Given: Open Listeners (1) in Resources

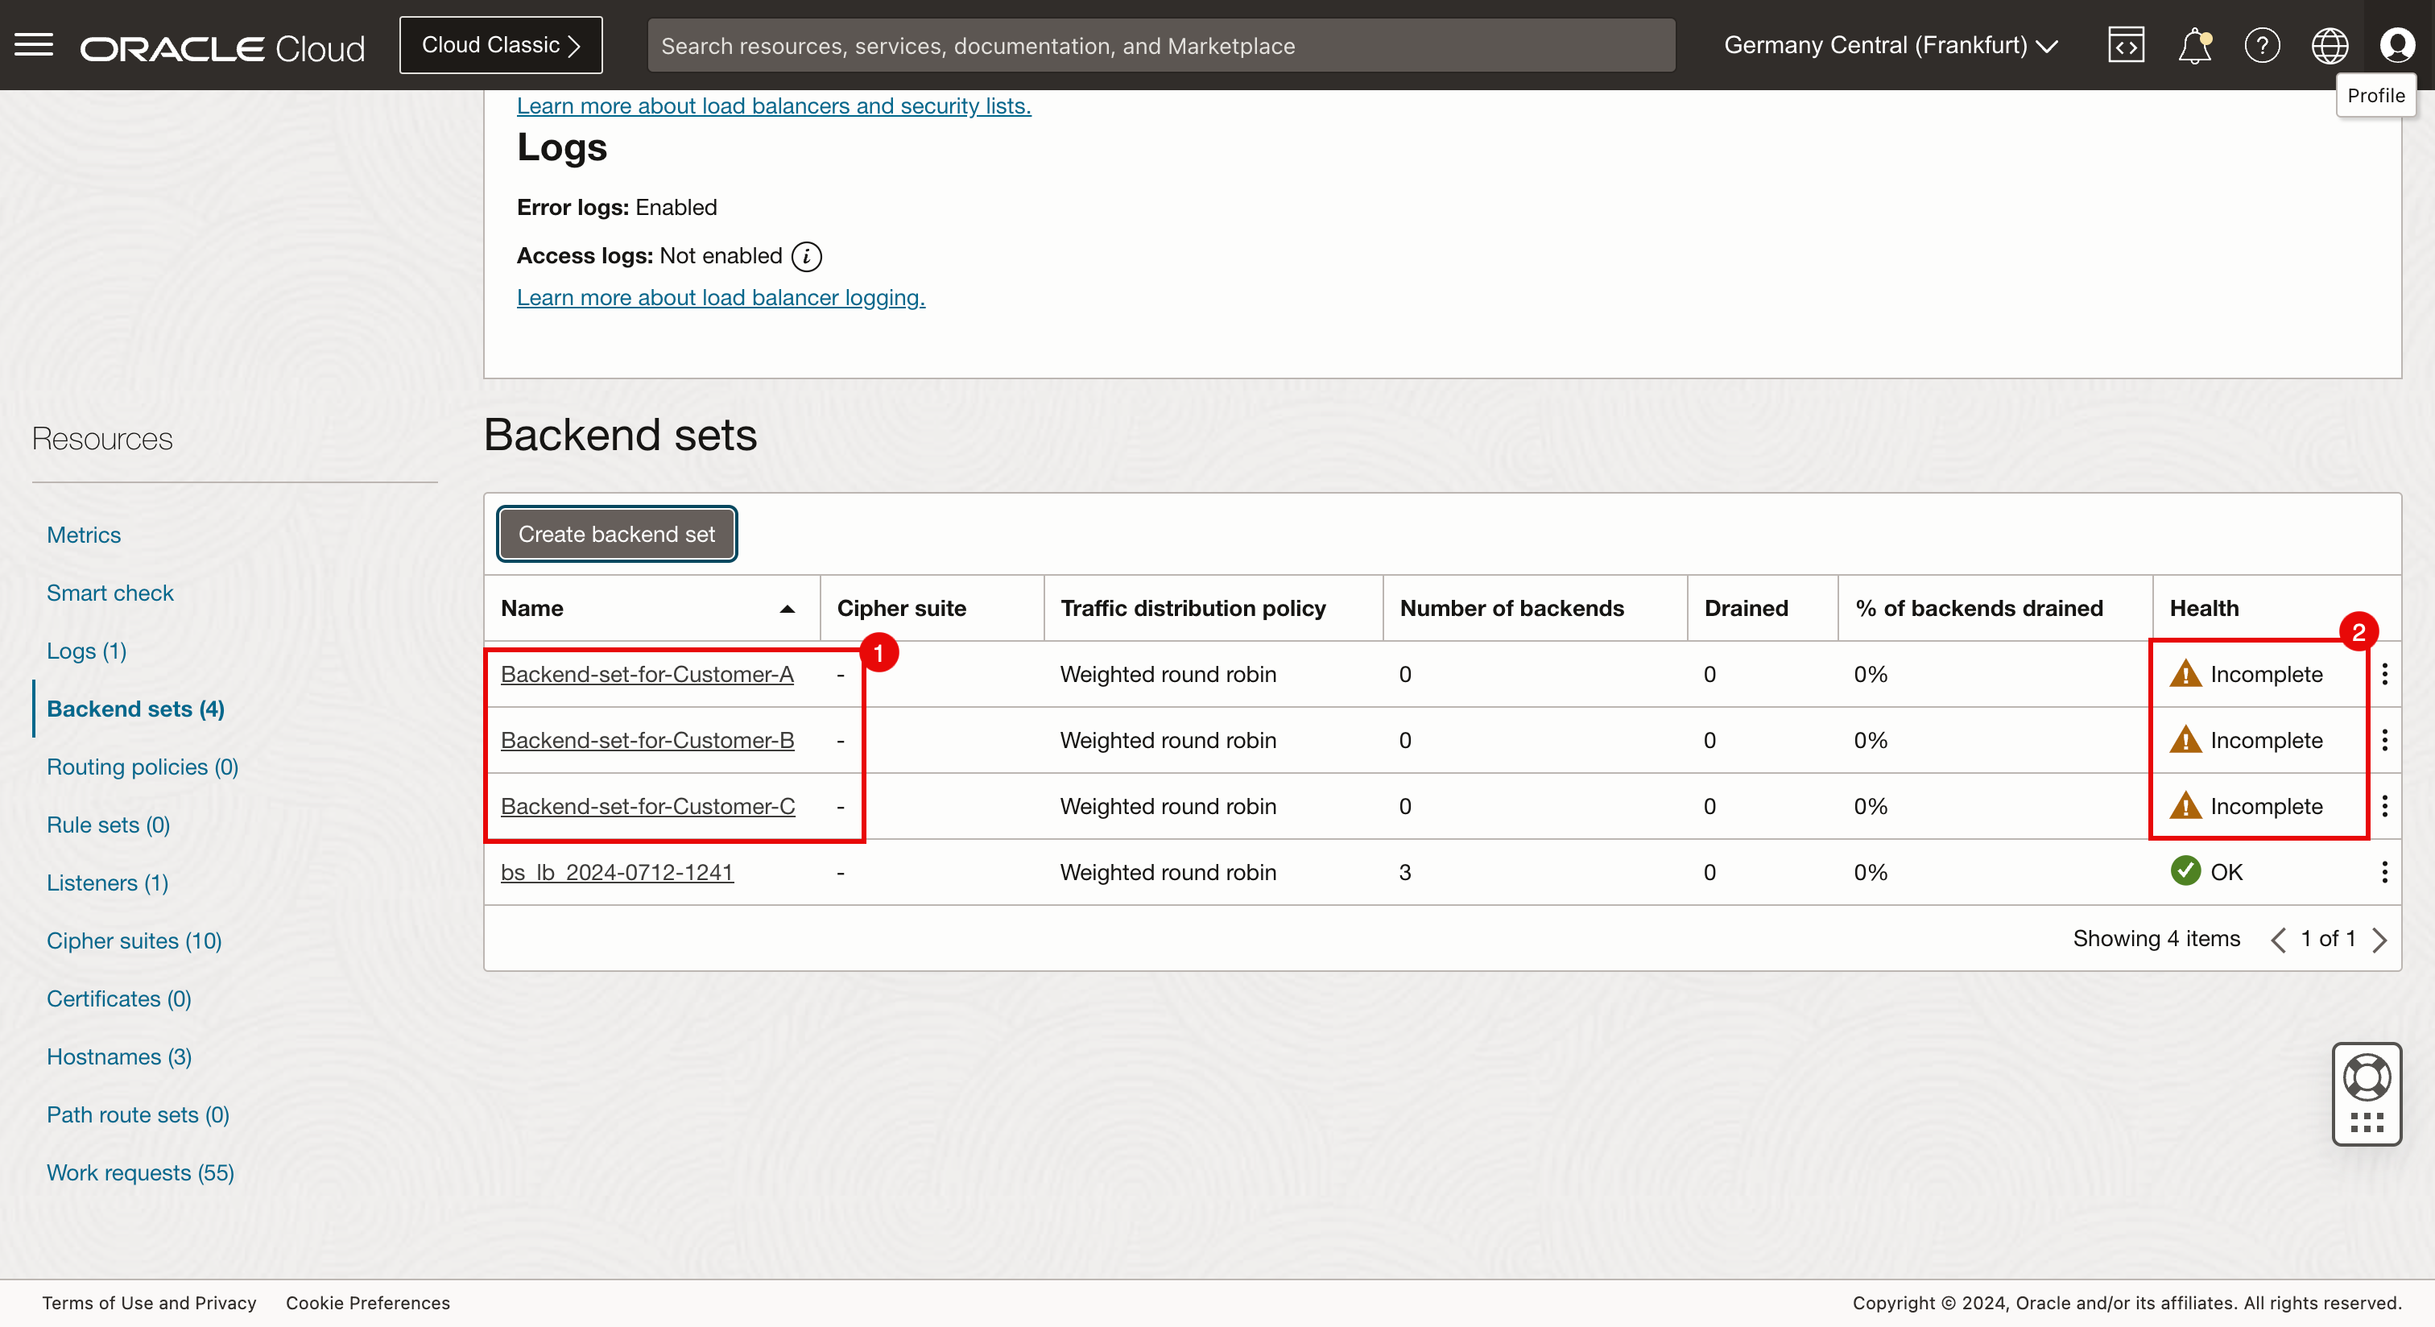Looking at the screenshot, I should click(108, 883).
